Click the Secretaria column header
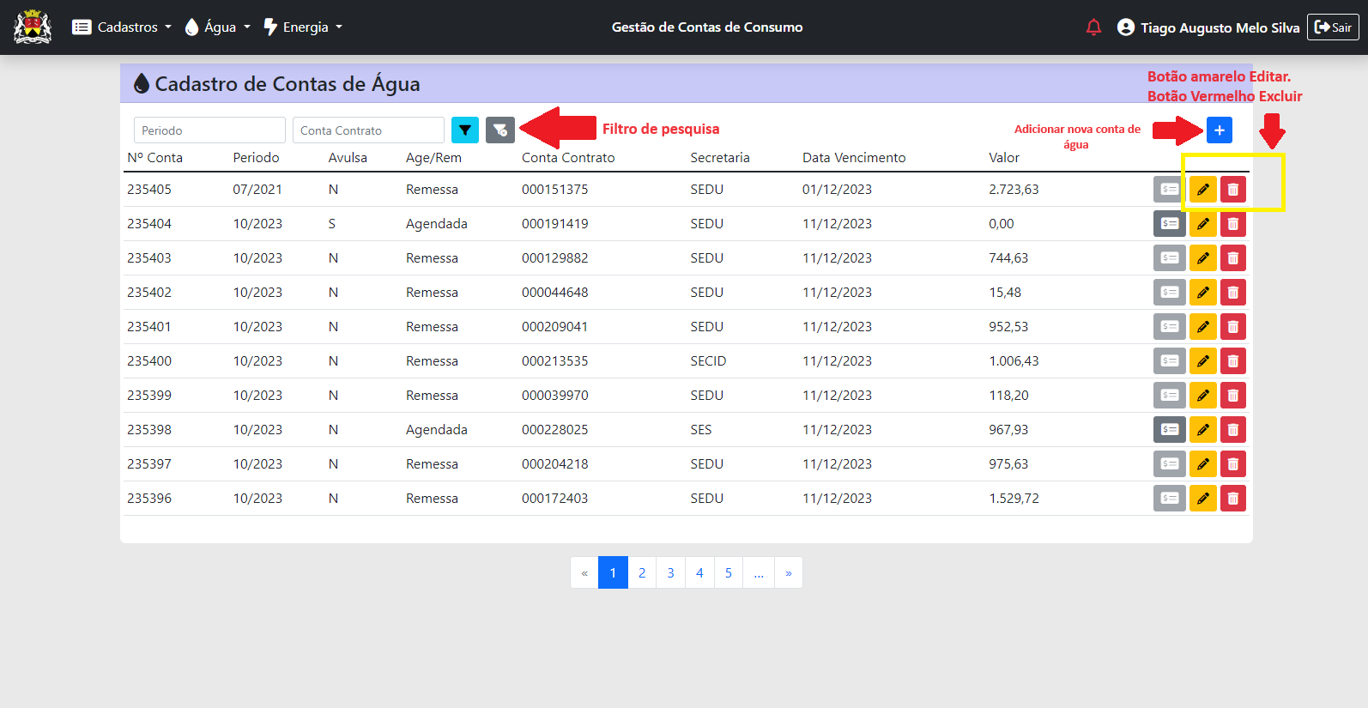This screenshot has width=1368, height=708. coord(720,157)
